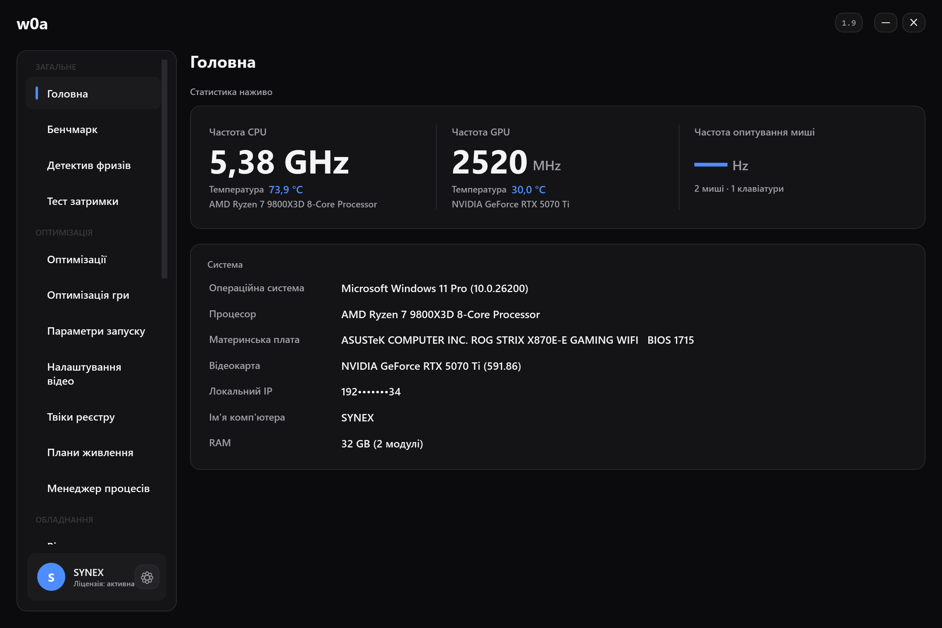
Task: Click the blue S avatar circle
Action: [x=51, y=577]
